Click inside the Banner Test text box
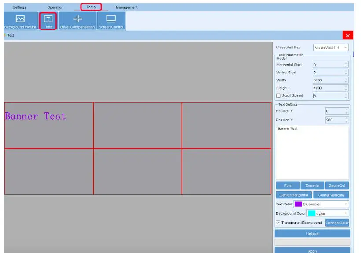 [x=313, y=153]
